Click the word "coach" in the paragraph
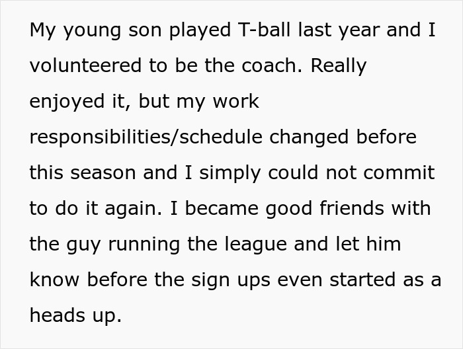 (x=271, y=67)
